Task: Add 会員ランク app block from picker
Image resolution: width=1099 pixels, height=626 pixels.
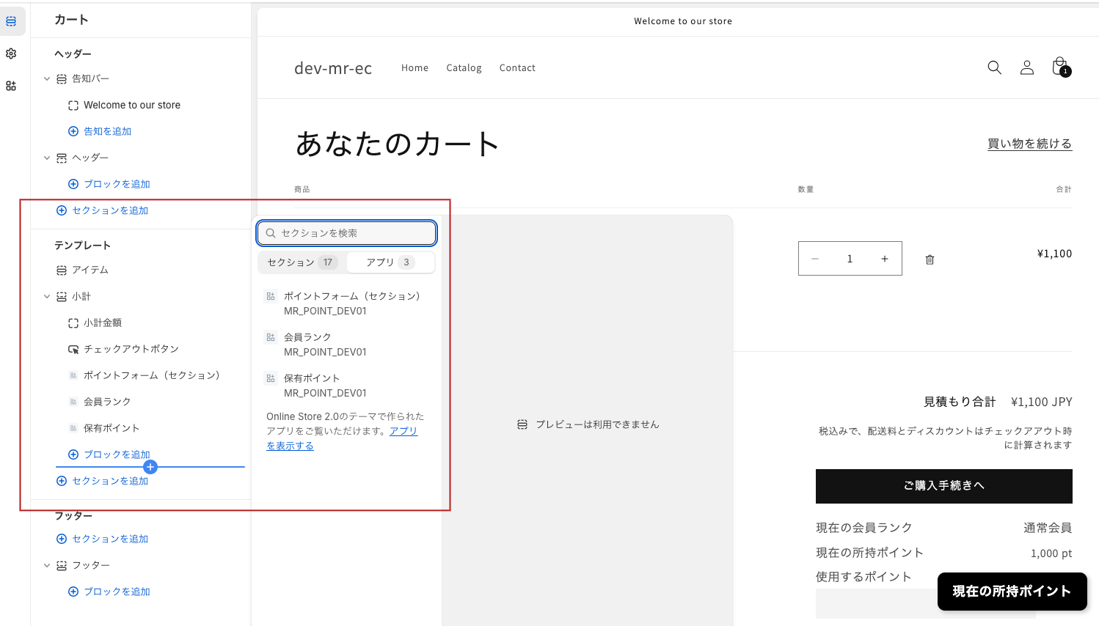Action: point(347,345)
